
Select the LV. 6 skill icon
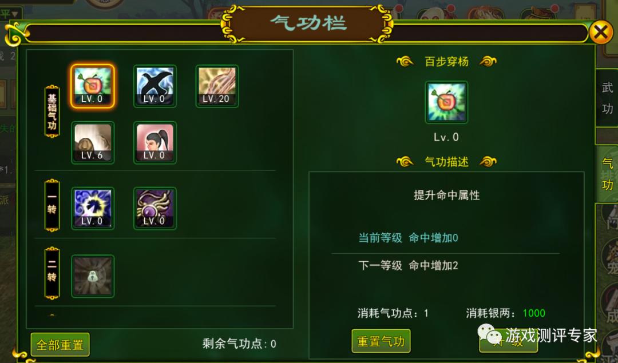pos(93,142)
